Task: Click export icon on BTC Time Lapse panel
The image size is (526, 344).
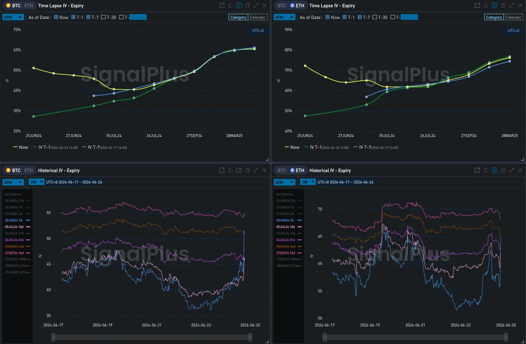Action: 222,6
